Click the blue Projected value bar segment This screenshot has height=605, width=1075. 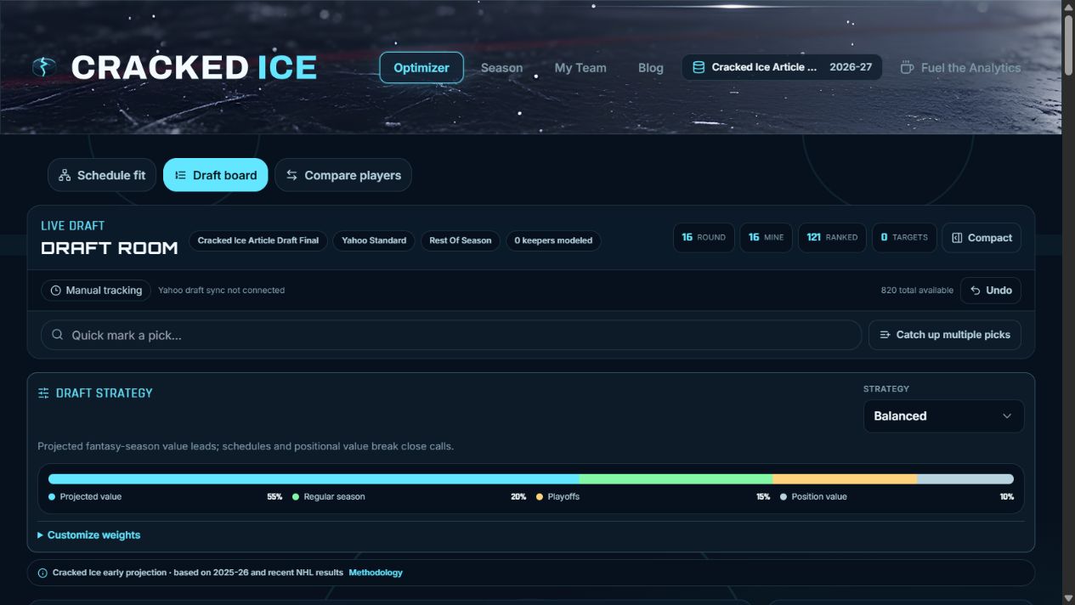(314, 479)
